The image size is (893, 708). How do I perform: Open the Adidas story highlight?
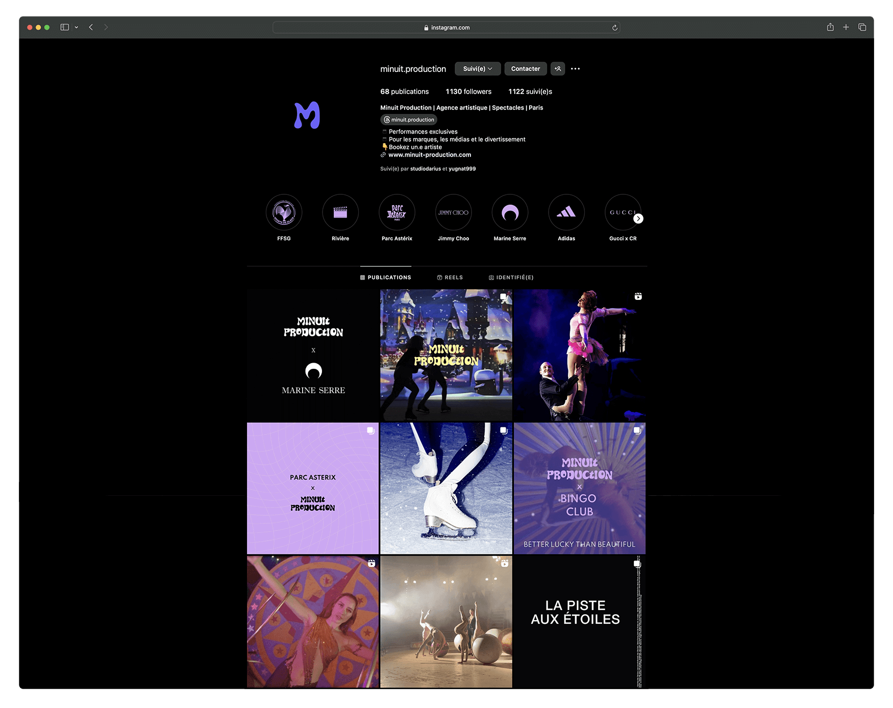coord(566,213)
